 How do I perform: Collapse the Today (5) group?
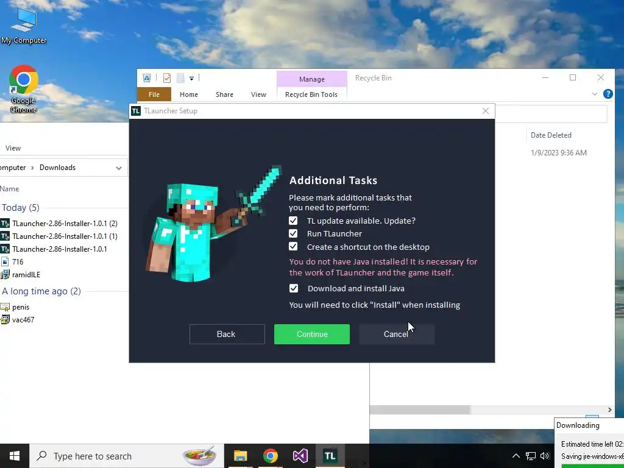[20, 208]
